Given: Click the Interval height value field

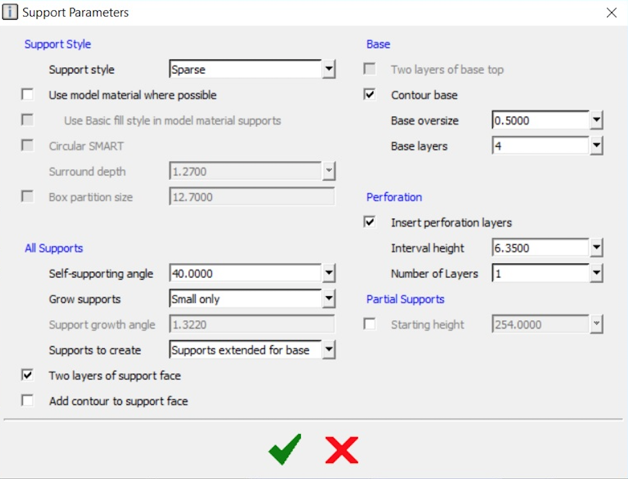Looking at the screenshot, I should pos(539,248).
